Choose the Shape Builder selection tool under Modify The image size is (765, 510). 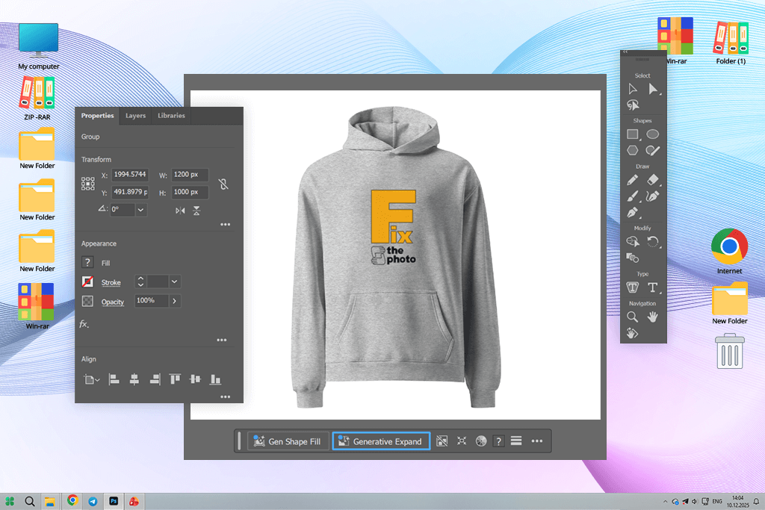click(x=633, y=241)
